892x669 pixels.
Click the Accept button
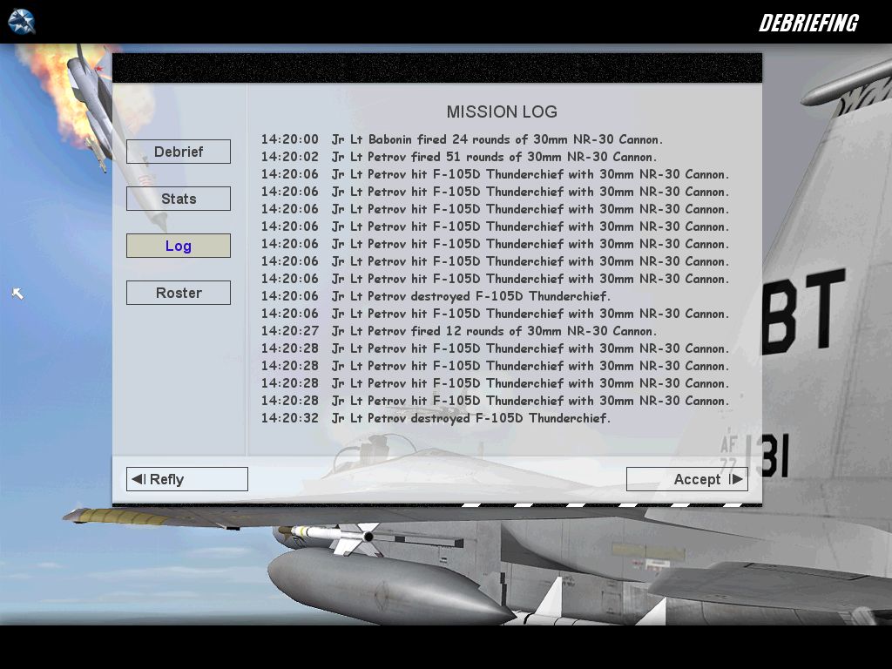(x=686, y=479)
